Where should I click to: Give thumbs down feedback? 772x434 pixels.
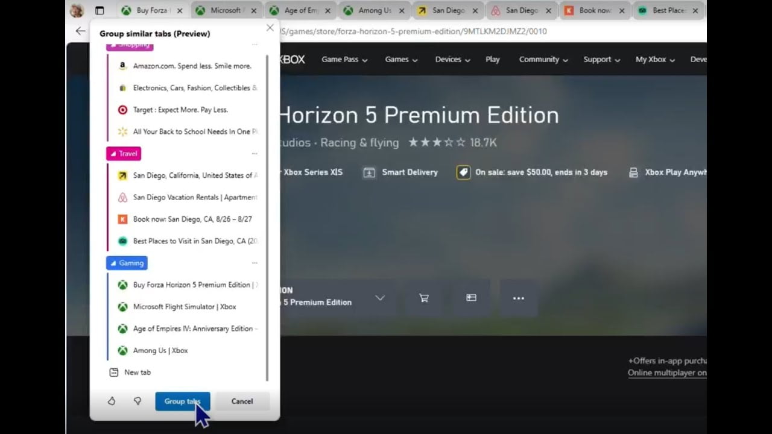pos(138,401)
